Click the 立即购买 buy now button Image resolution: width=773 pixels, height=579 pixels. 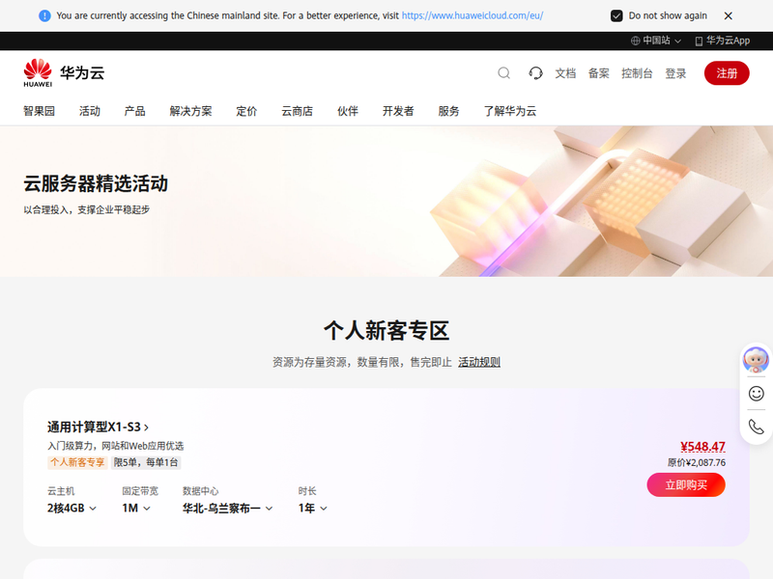(x=686, y=485)
